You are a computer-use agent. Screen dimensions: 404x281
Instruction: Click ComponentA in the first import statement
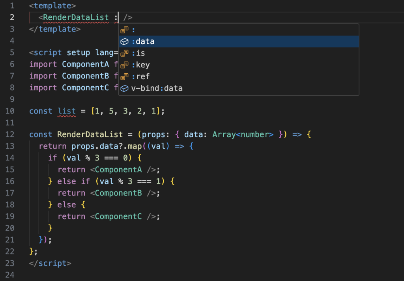tap(85, 64)
